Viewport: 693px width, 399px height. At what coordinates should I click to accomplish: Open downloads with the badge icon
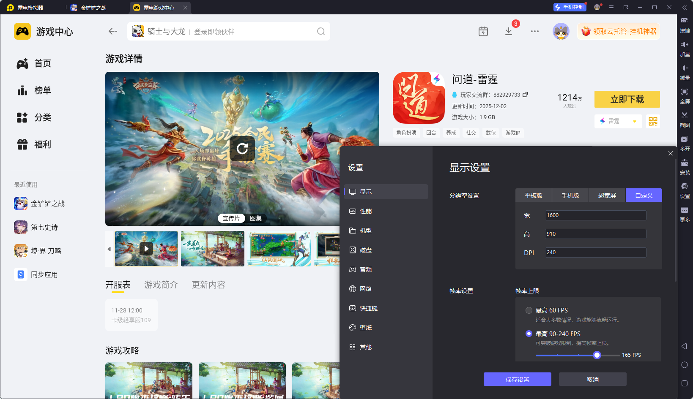click(509, 31)
